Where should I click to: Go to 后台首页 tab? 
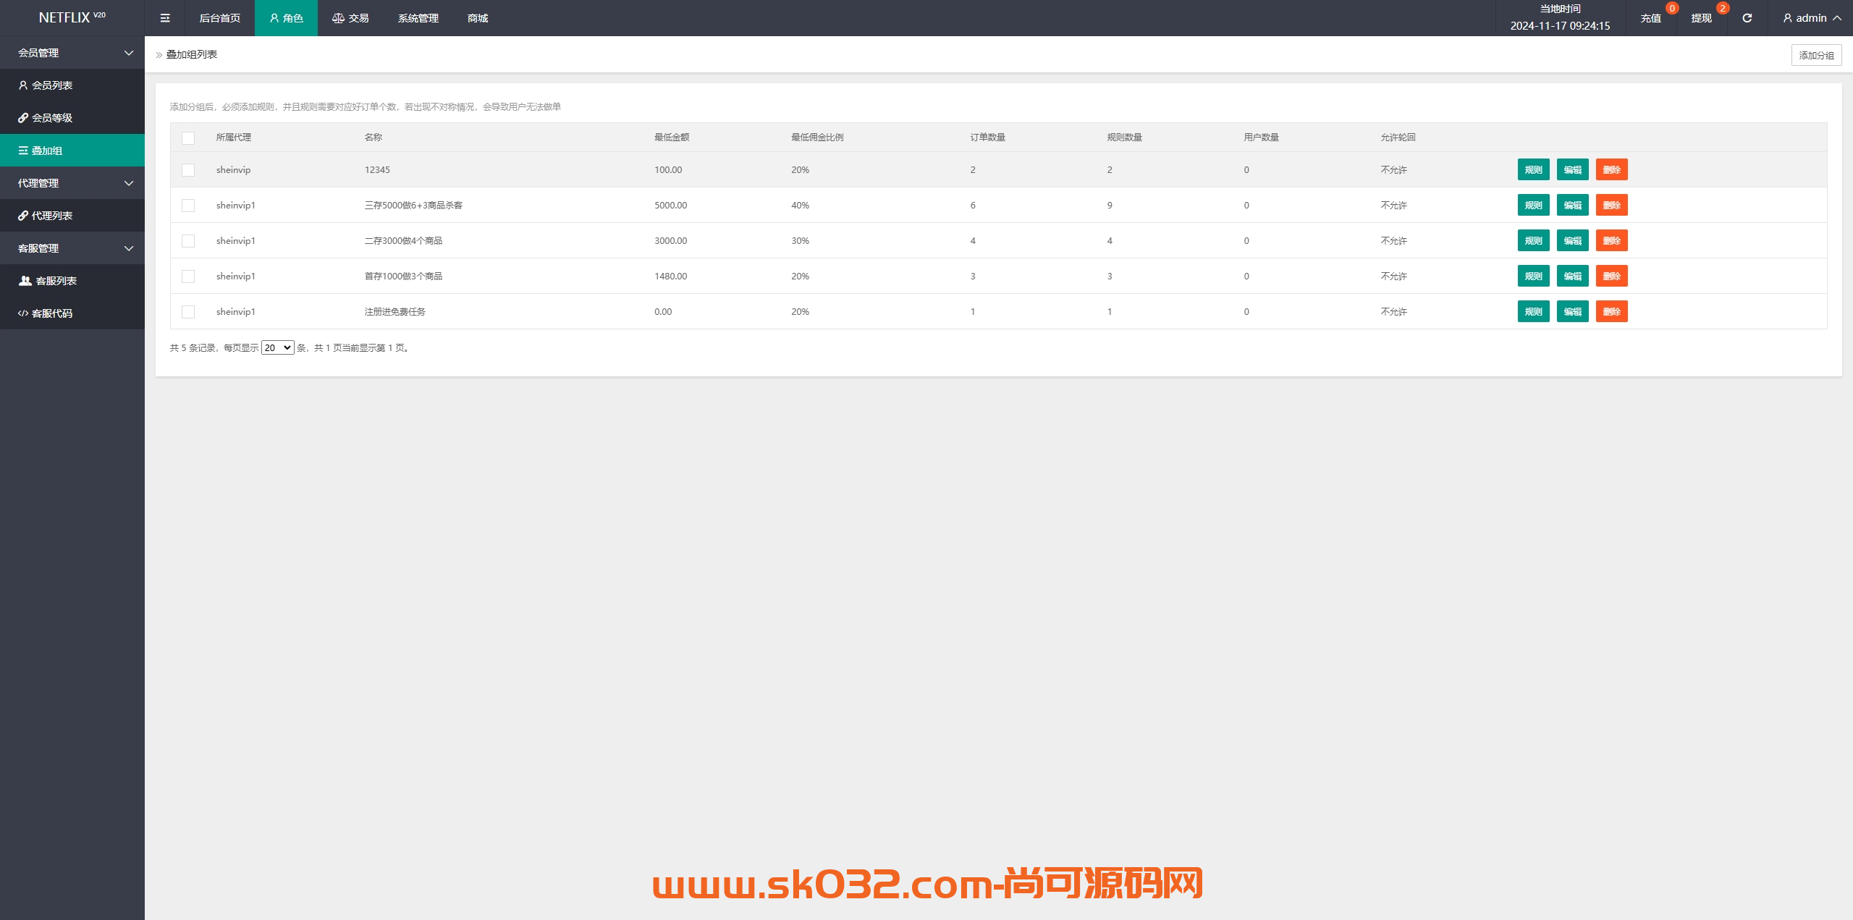point(220,18)
